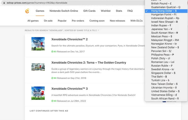This screenshot has width=188, height=120.
Task: Open the Gift Cards page
Action: click(89, 11)
